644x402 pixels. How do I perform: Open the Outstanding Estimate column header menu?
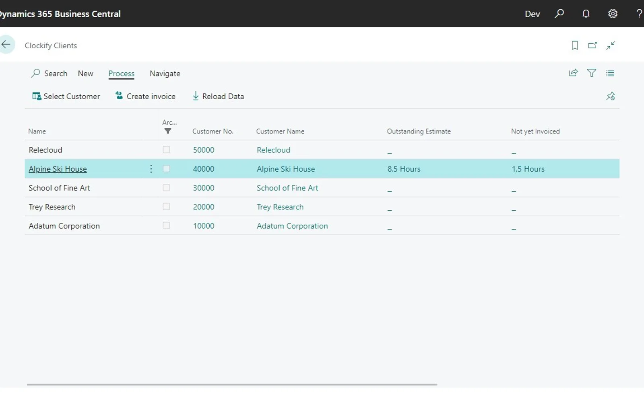tap(419, 131)
